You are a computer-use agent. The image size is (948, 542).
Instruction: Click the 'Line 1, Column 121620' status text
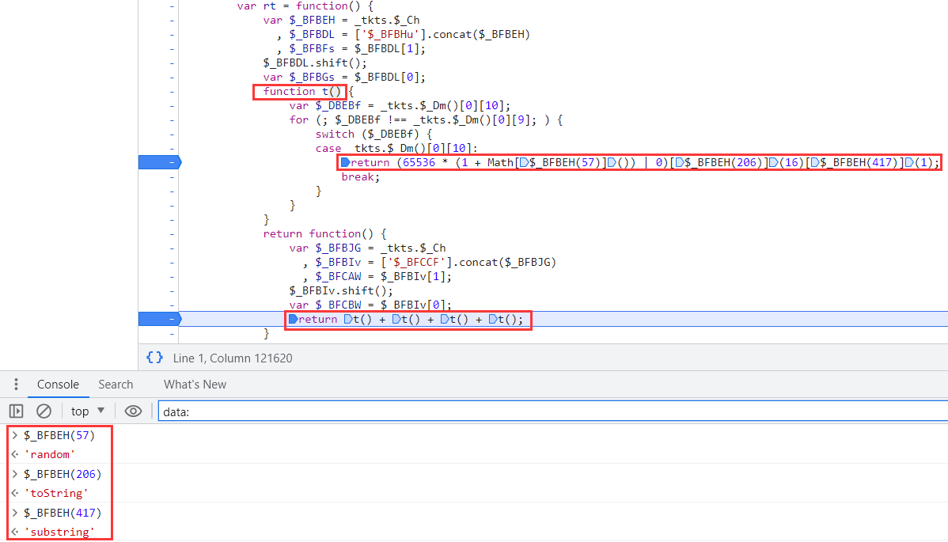pyautogui.click(x=233, y=358)
